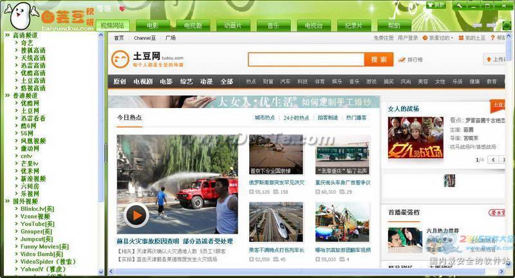
Task: Open the 24小时热点 tab link
Action: click(x=296, y=118)
